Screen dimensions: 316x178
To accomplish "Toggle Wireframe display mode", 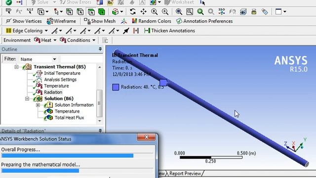I will pos(61,21).
